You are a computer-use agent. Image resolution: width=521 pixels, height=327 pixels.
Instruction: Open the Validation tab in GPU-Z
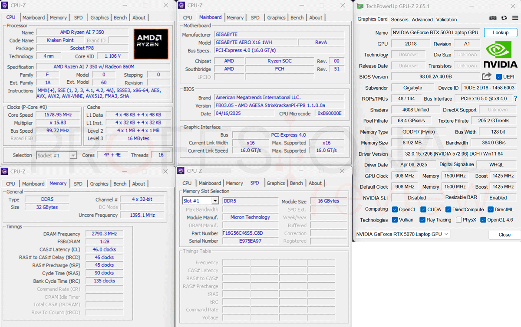447,20
